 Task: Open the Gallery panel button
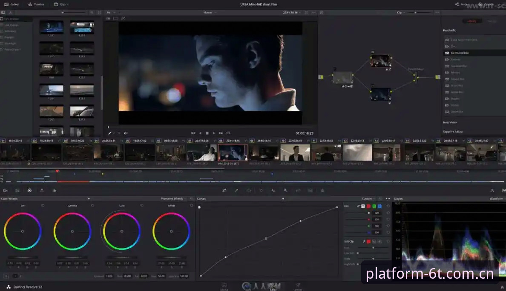(11, 4)
